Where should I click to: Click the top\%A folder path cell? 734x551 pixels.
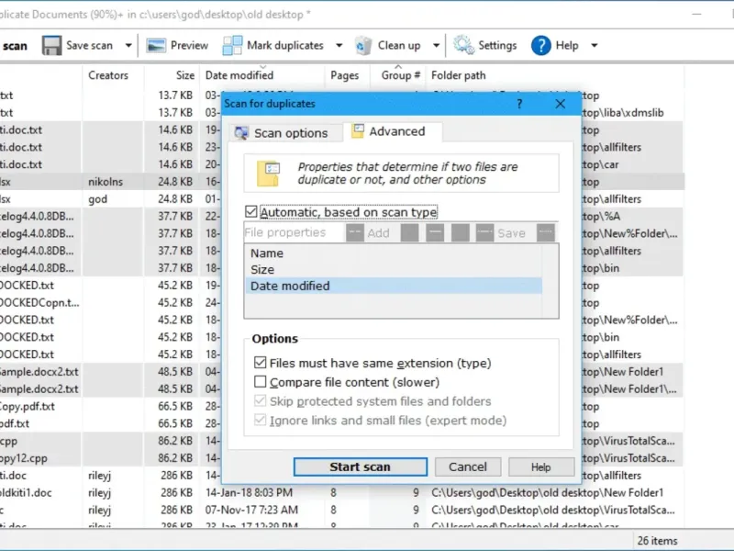pos(602,217)
